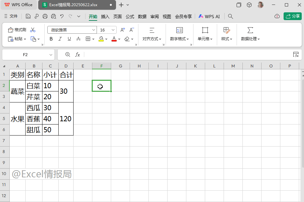The height and width of the screenshot is (202, 304).
Task: Click the Format Painter button
Action: pyautogui.click(x=17, y=30)
